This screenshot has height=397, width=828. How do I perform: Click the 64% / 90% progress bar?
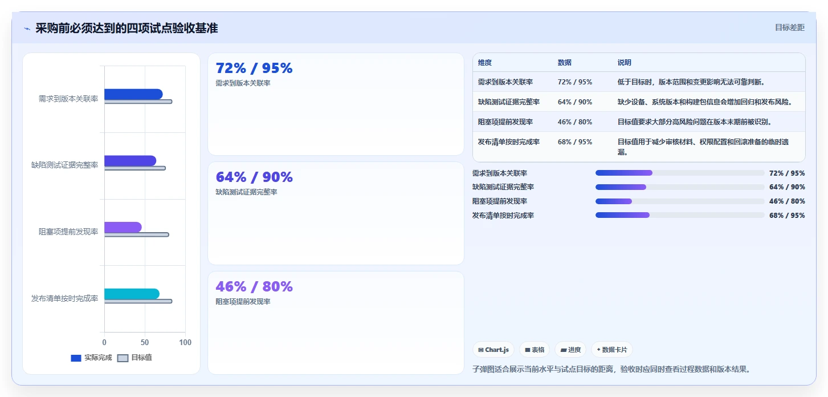[x=680, y=187]
